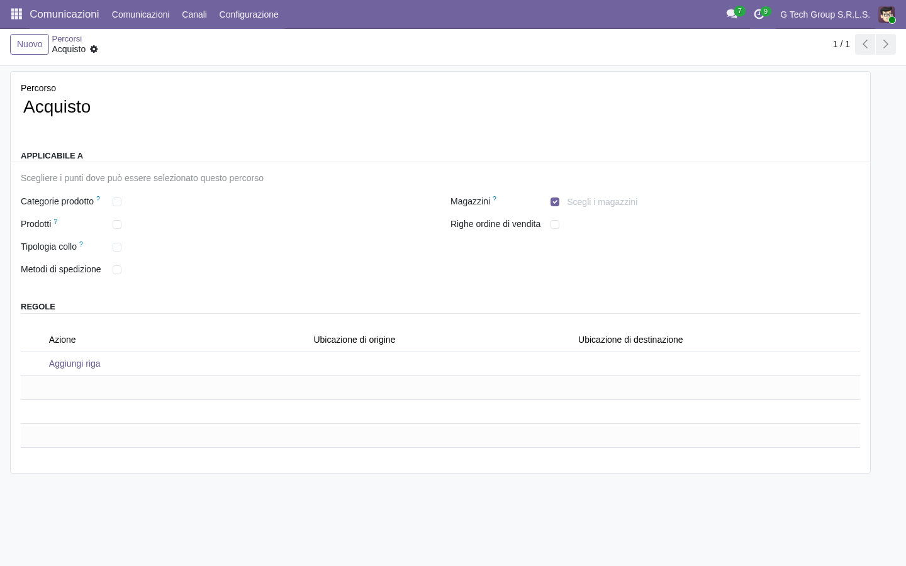Open the gear actions menu beside Acquisto

click(x=94, y=49)
